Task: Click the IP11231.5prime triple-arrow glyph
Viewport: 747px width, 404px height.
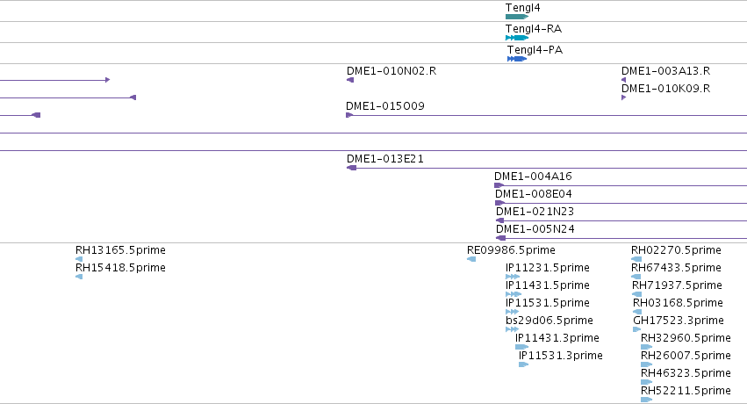Action: coord(513,277)
